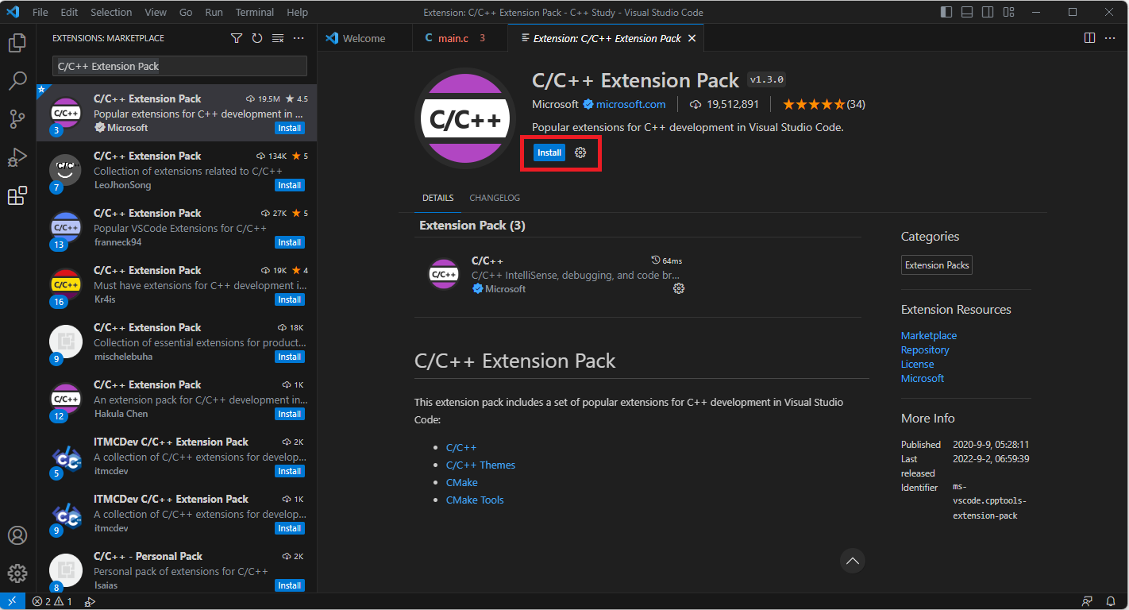Install franneck94's C/C++ Extension Pack
Screen dimensions: 1129x610
289,242
